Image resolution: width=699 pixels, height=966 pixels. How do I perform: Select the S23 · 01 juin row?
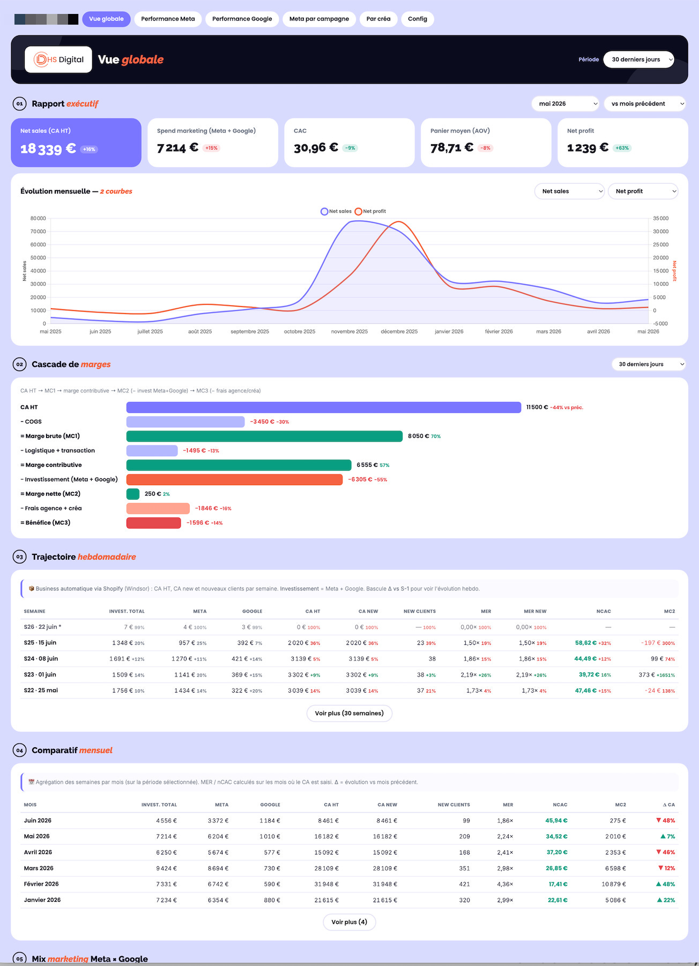349,674
